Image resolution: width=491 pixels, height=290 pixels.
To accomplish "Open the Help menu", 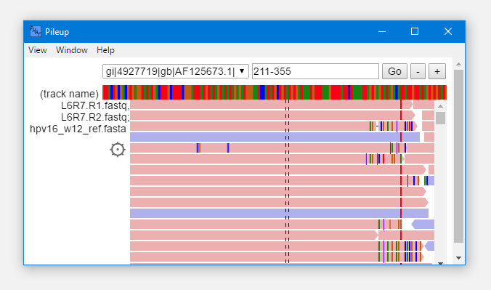I will (x=105, y=50).
